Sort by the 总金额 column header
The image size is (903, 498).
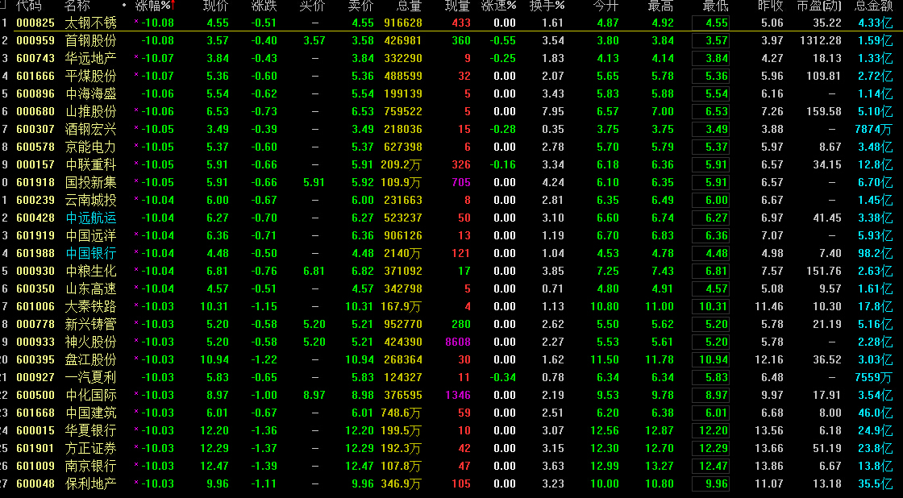pos(874,6)
